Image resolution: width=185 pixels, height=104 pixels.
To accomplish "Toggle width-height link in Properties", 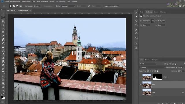I will pos(153,21).
